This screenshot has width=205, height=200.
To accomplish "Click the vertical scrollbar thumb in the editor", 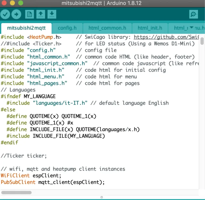I will (202, 42).
